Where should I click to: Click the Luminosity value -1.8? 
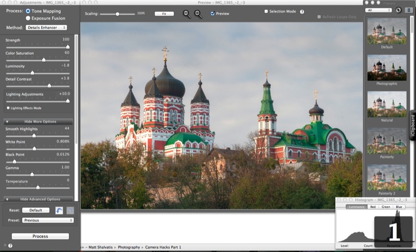[65, 65]
